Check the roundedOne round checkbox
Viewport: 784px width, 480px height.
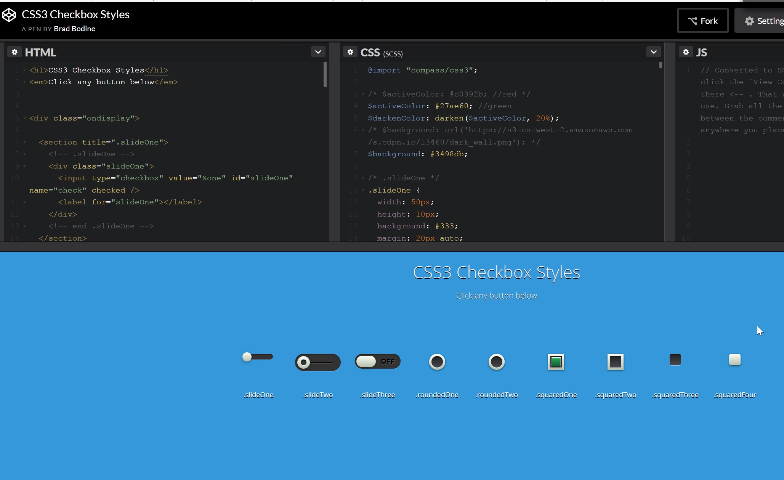(437, 362)
